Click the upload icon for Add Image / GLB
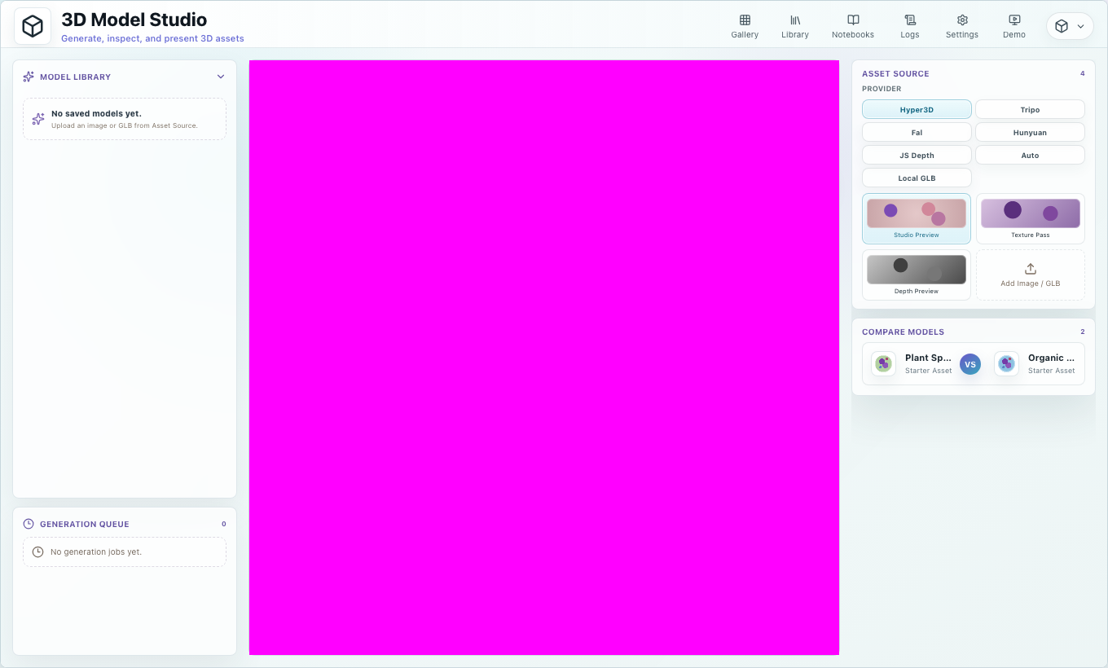1108x668 pixels. (1031, 269)
